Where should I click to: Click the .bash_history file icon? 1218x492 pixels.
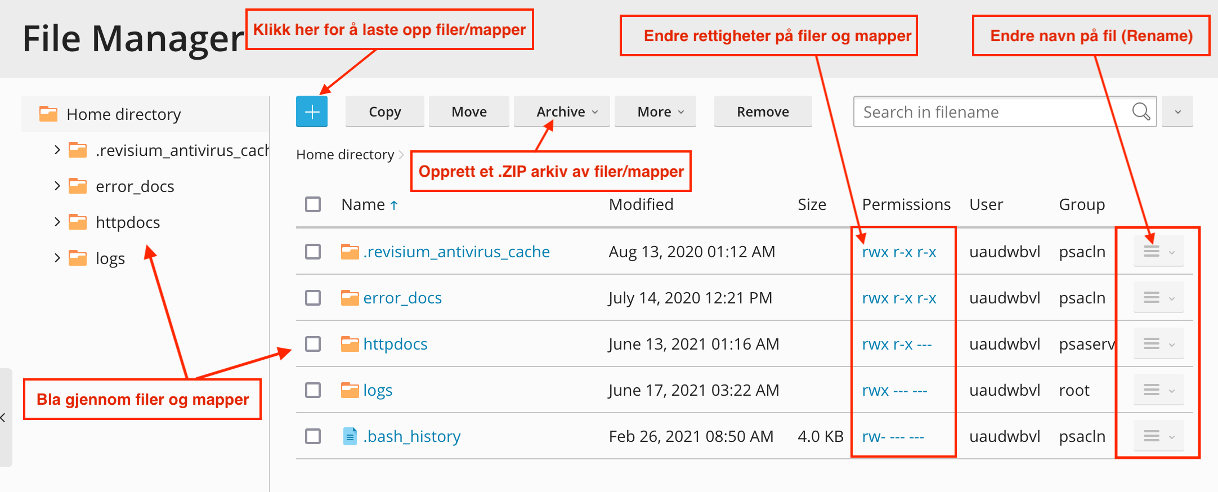coord(350,436)
